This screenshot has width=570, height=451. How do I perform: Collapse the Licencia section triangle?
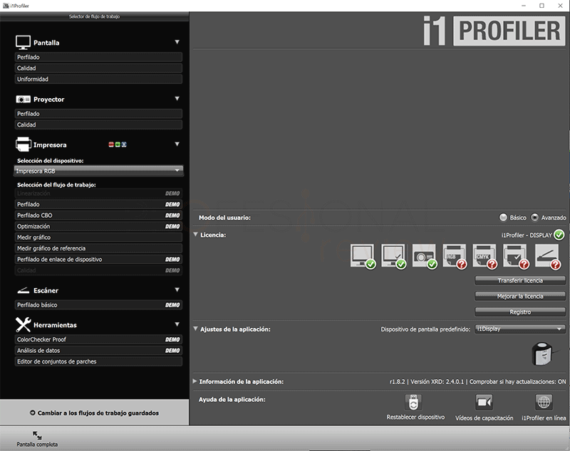195,235
